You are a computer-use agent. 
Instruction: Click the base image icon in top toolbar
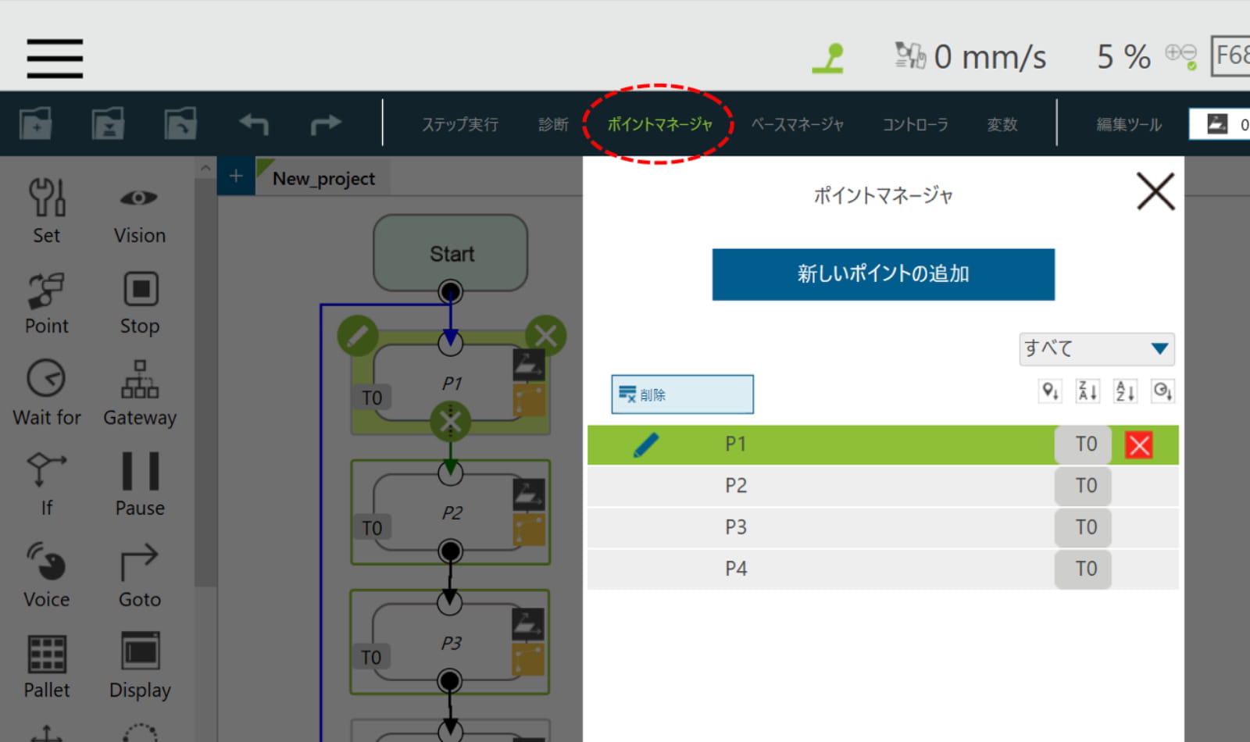pos(1217,124)
